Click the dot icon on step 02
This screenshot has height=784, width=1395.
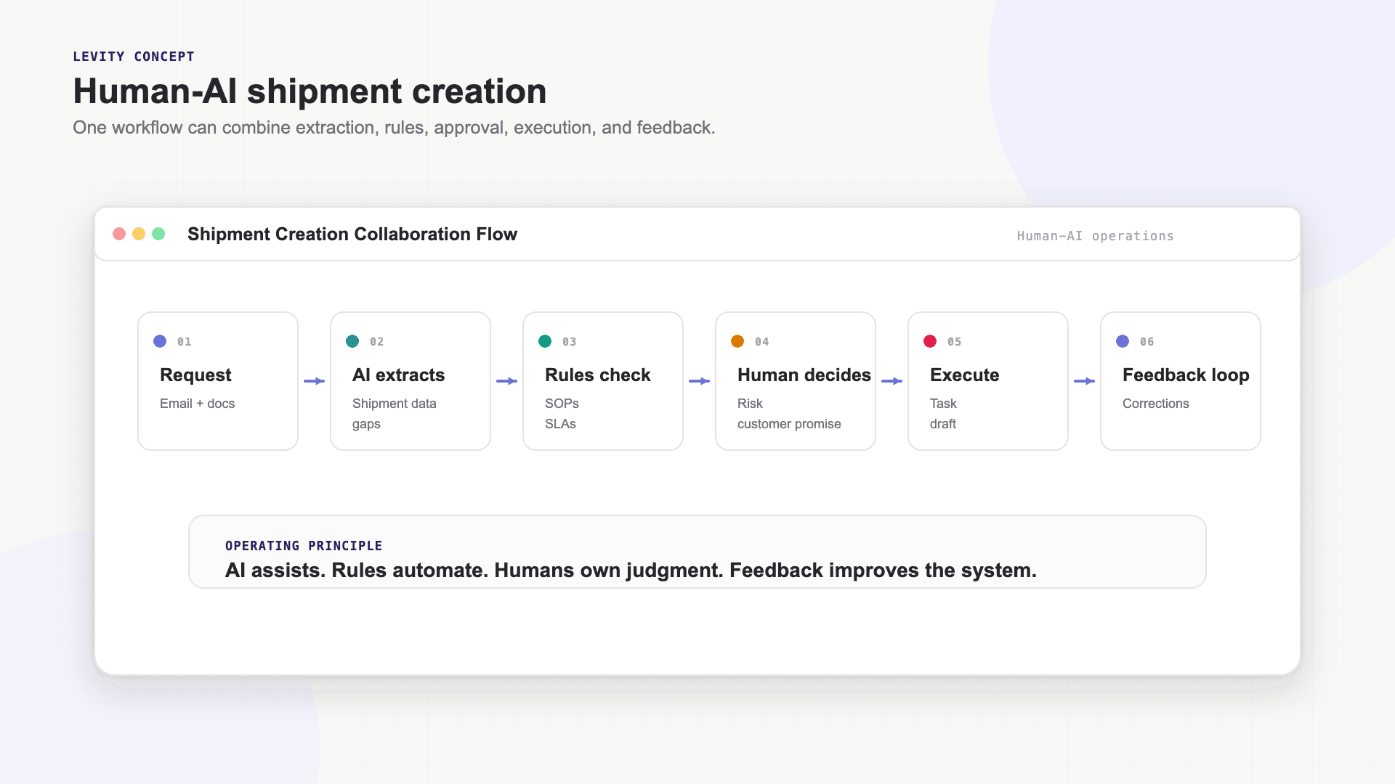[x=352, y=341]
